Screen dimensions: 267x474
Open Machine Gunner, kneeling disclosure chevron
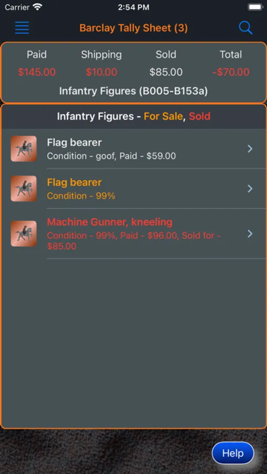250,233
